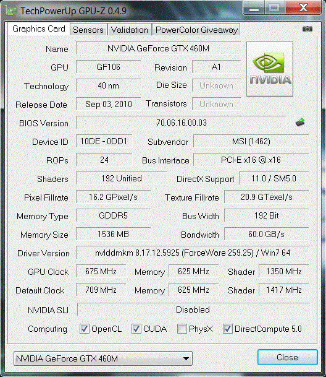Toggle the CUDA checkbox

136,329
